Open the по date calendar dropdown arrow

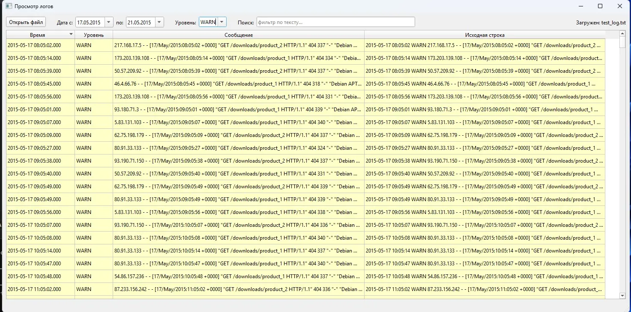tap(159, 22)
